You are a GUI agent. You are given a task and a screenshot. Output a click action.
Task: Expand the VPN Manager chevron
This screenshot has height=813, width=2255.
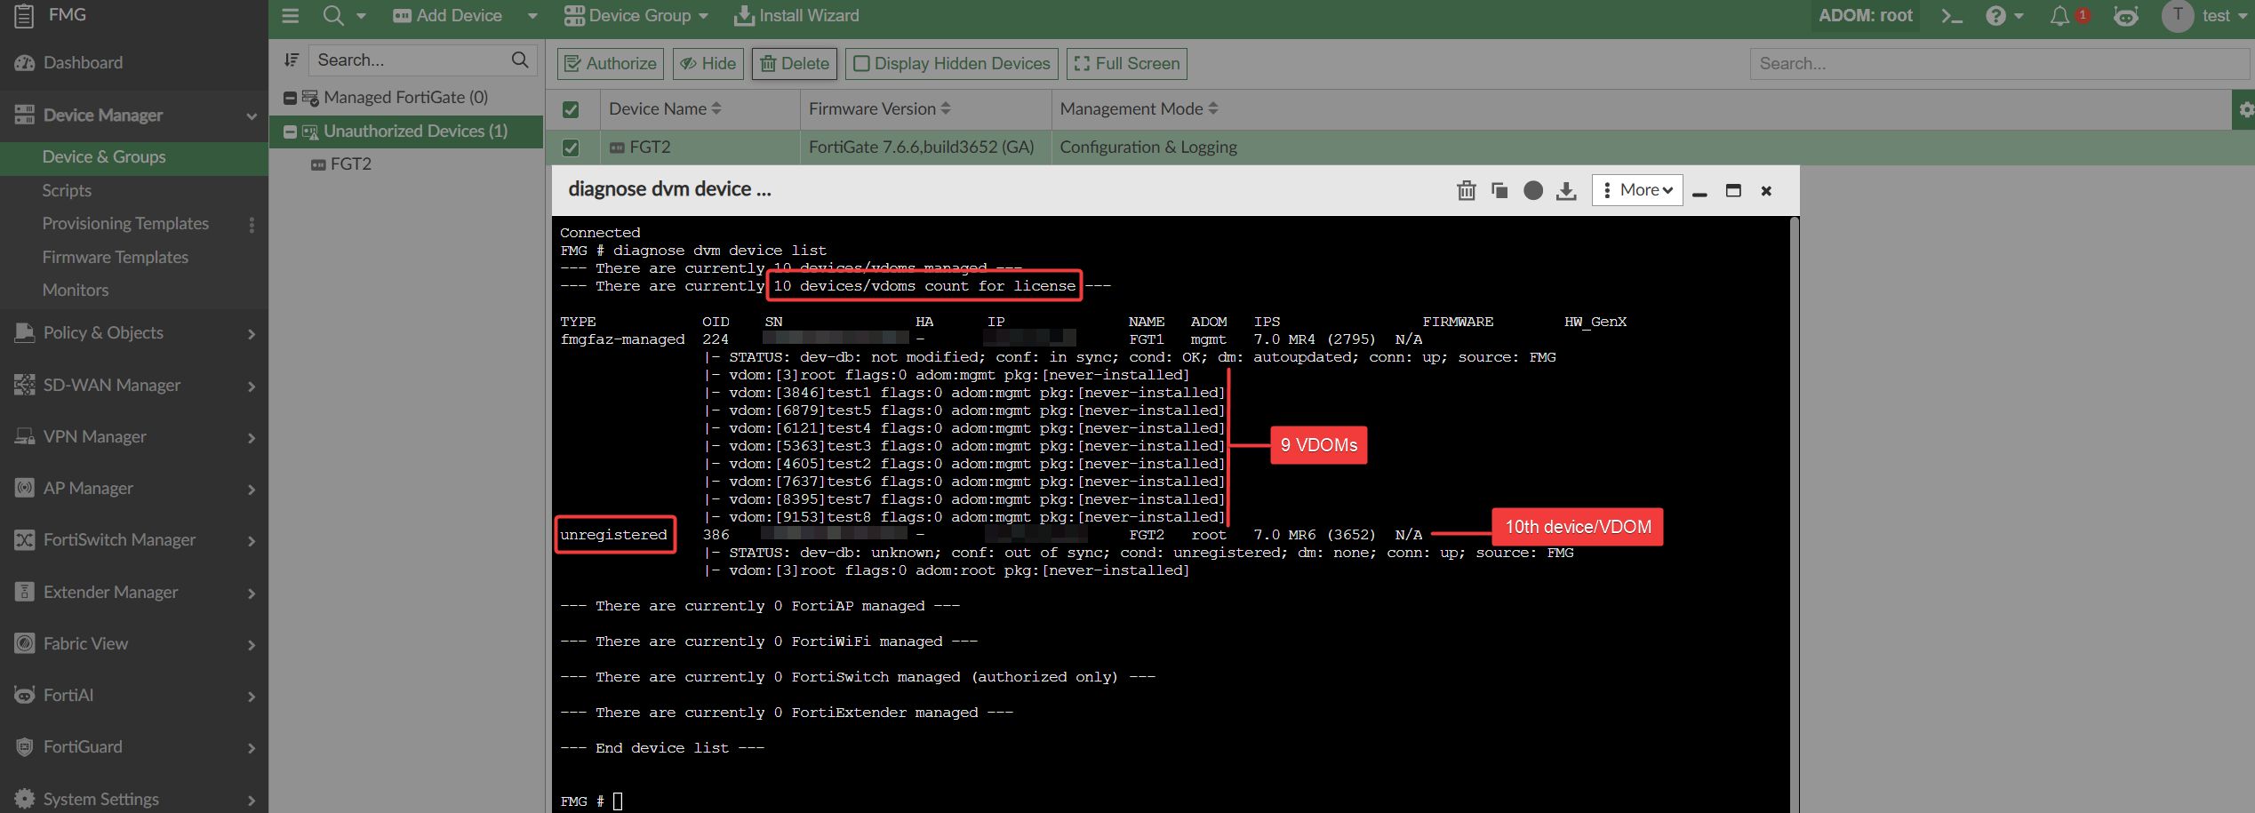coord(252,438)
